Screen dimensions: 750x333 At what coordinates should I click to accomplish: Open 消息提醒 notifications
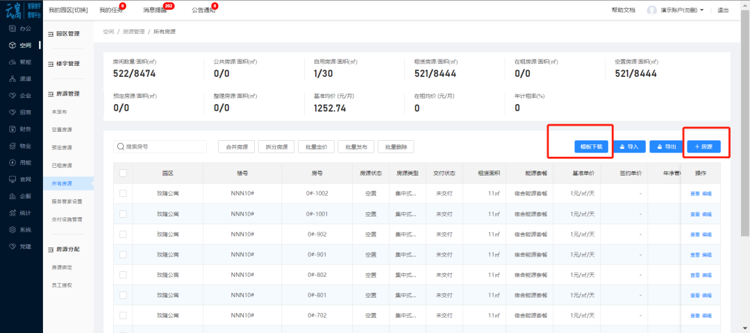(155, 10)
